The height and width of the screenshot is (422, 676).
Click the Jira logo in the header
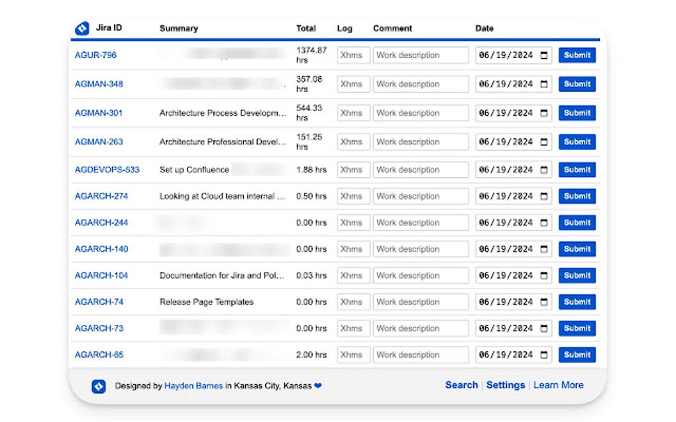coord(82,28)
